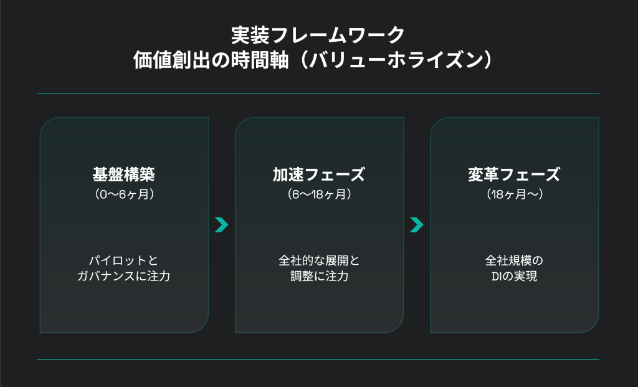The image size is (638, 387).
Task: Click the 調整に注力 text line
Action: (x=319, y=276)
